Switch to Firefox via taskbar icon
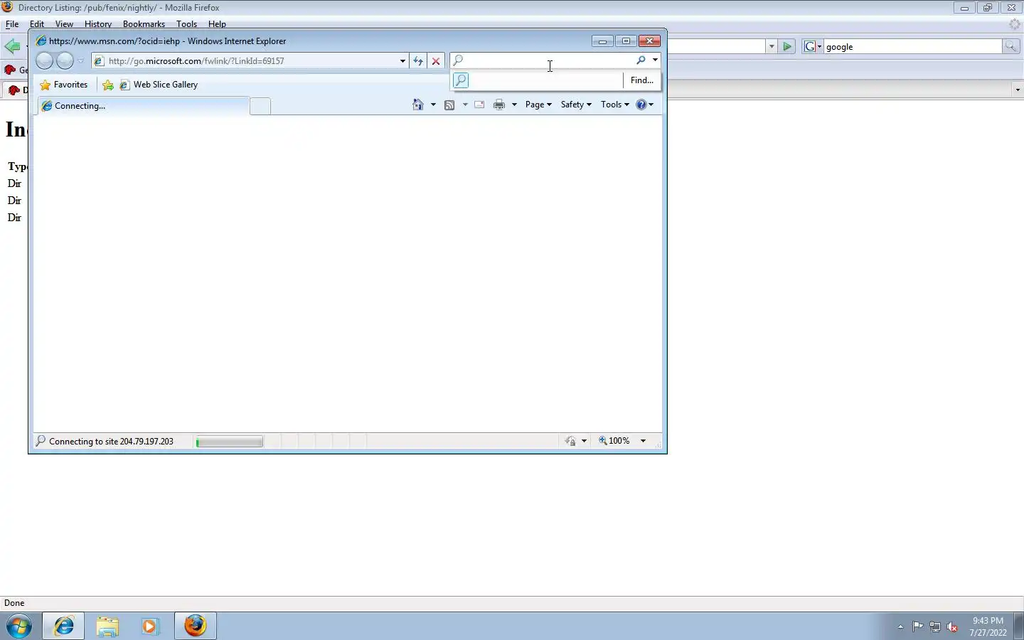The image size is (1024, 640). [195, 626]
